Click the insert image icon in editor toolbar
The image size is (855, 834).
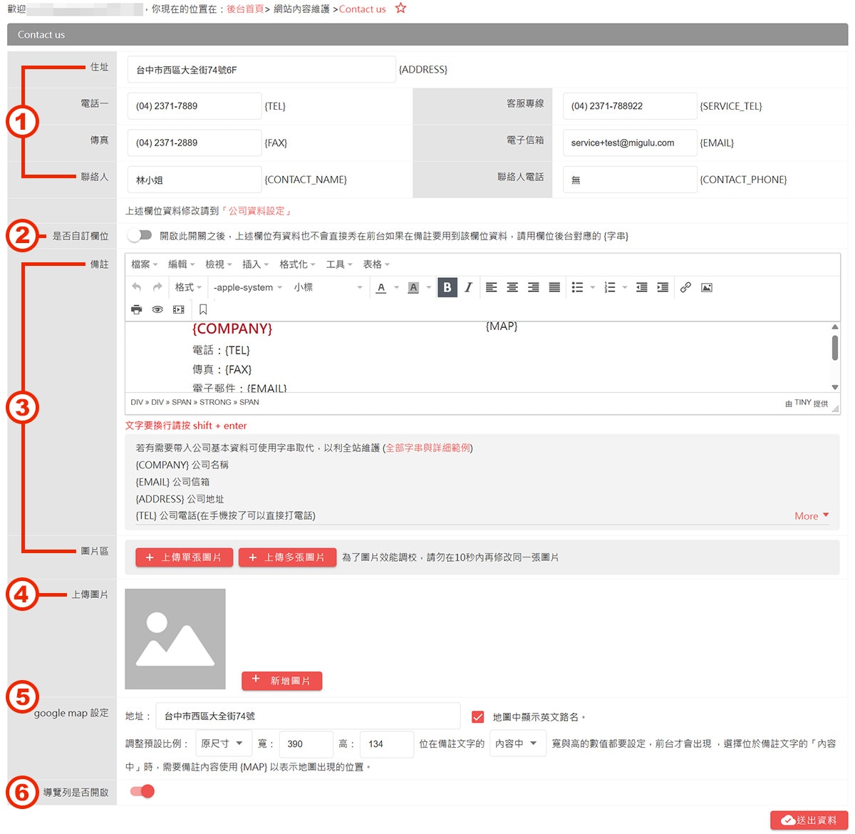(x=707, y=287)
